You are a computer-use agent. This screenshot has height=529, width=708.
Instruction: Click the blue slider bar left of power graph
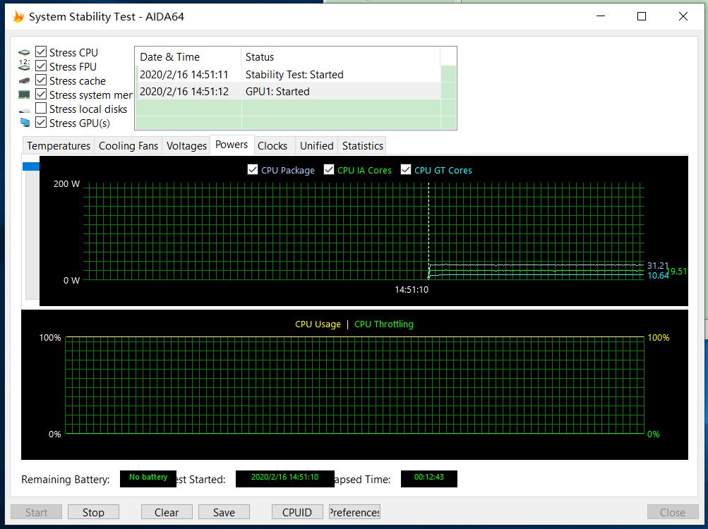[x=31, y=166]
